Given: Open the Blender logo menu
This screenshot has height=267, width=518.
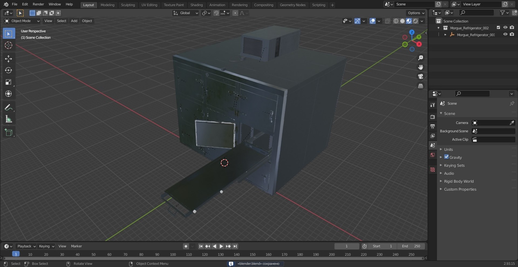Looking at the screenshot, I should click(6, 4).
